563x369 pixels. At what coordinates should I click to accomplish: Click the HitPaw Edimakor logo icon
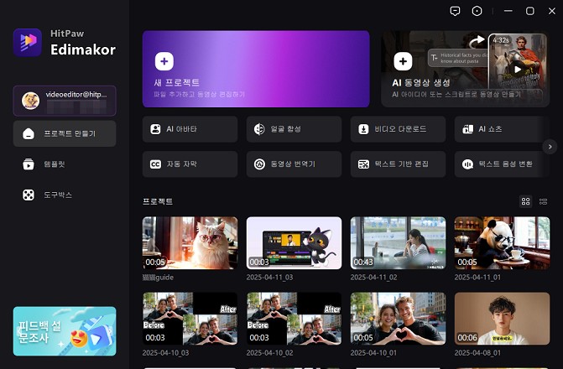(x=28, y=43)
